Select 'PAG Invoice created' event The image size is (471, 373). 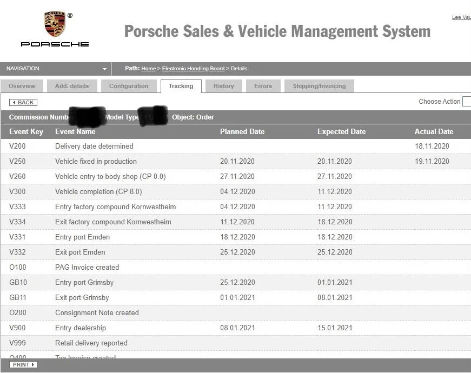pyautogui.click(x=87, y=267)
